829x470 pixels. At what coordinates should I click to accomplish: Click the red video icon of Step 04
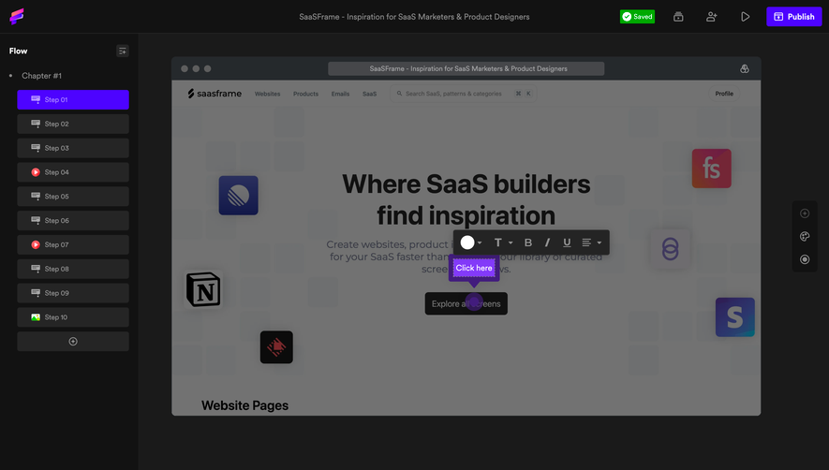point(36,172)
